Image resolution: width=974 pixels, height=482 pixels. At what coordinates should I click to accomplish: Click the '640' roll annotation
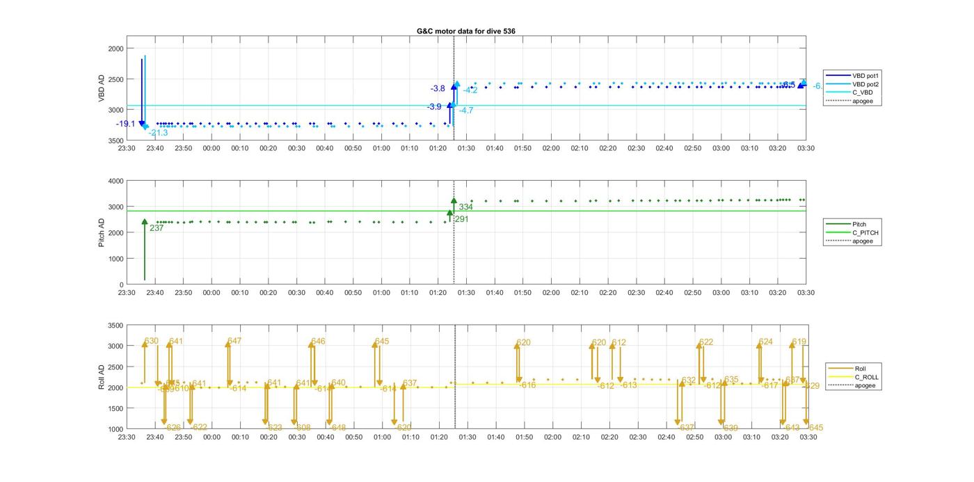[339, 383]
